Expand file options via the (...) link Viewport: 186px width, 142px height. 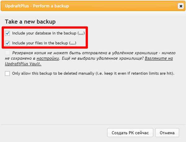[73, 43]
